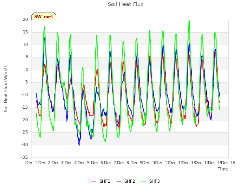Click the red SHF1 legend line
Viewport: 252px width, 189px height.
click(94, 182)
